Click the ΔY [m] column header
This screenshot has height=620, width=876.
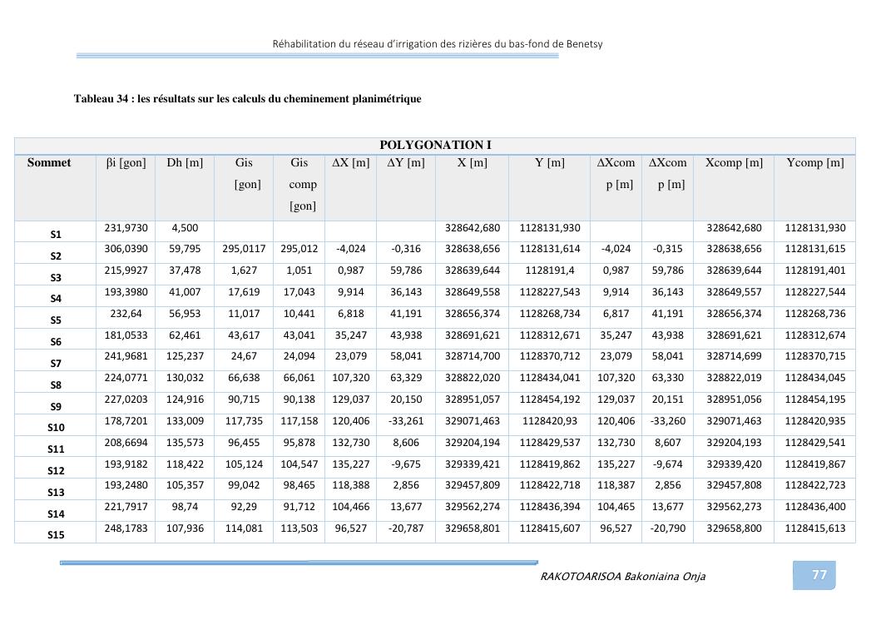click(406, 163)
